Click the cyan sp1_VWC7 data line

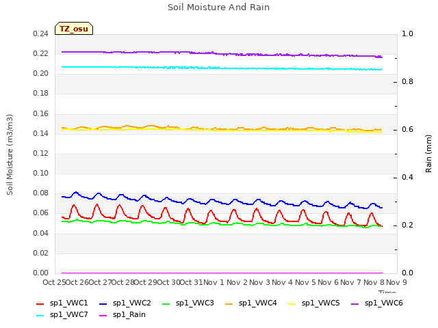(222, 68)
